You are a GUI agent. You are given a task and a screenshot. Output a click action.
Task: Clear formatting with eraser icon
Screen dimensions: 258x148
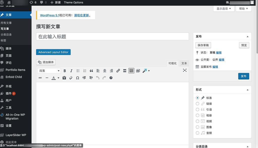point(71,78)
